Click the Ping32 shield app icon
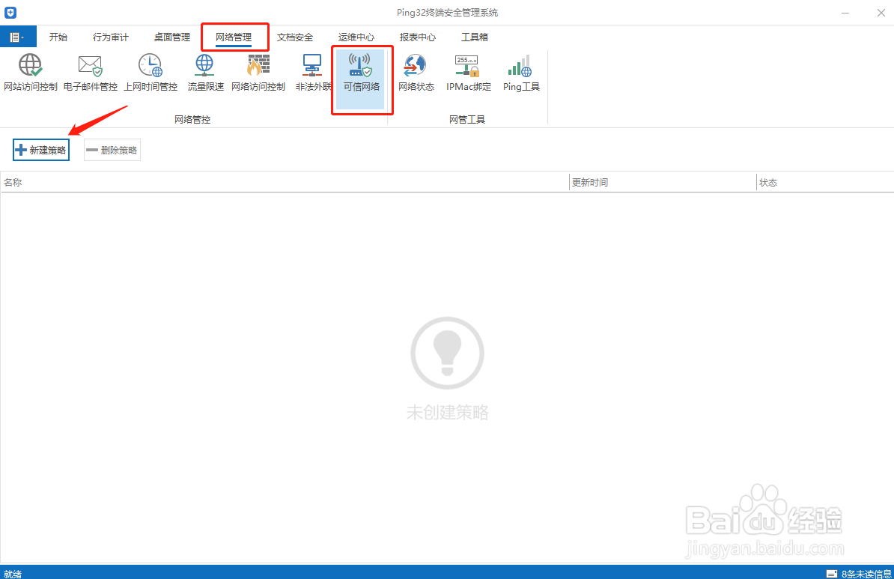Viewport: 894px width, 579px height. point(10,12)
